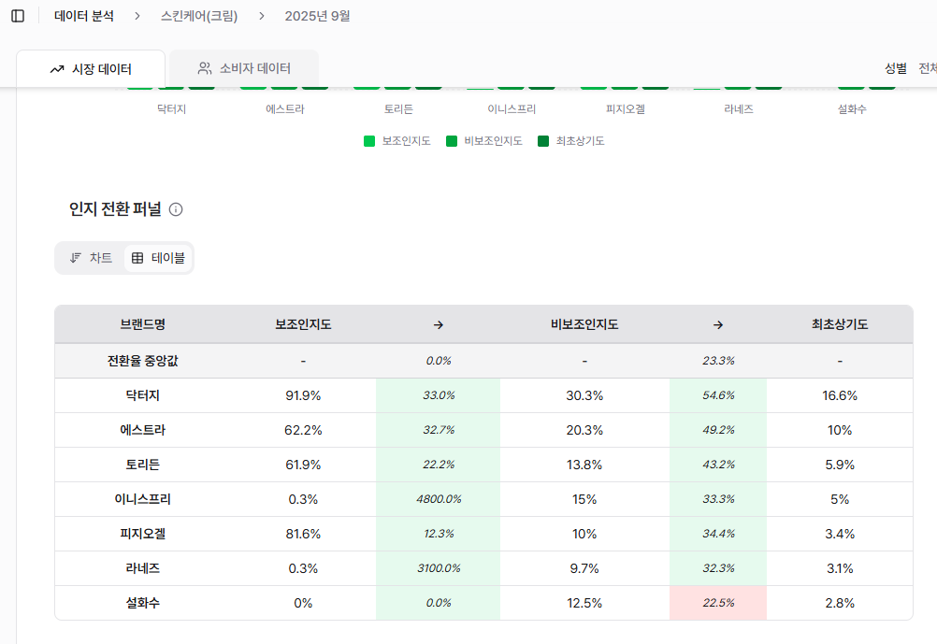Click the grid icon on 테이블 toggle
Screen dimensions: 937x644
coord(137,258)
